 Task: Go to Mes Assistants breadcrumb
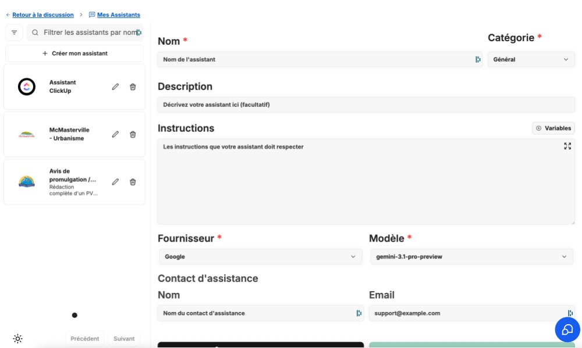[x=118, y=15]
